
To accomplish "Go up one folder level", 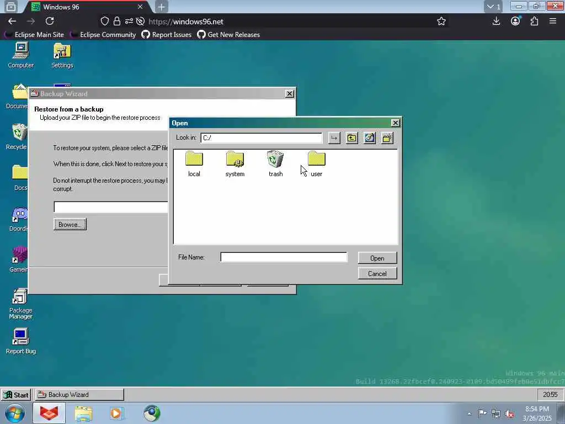I will pos(351,137).
